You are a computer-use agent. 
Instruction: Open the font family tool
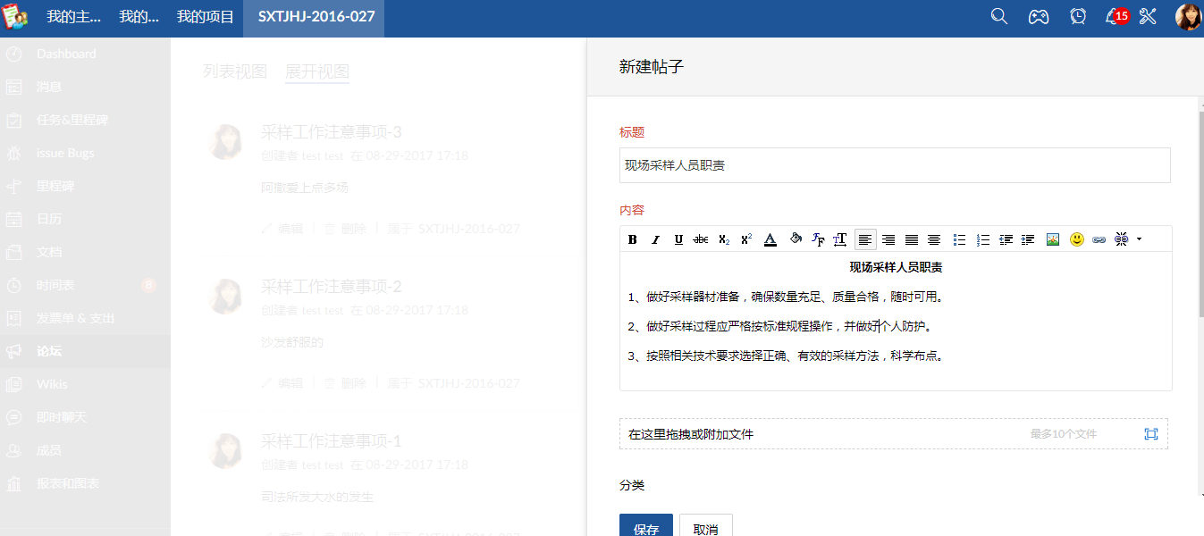(x=818, y=239)
